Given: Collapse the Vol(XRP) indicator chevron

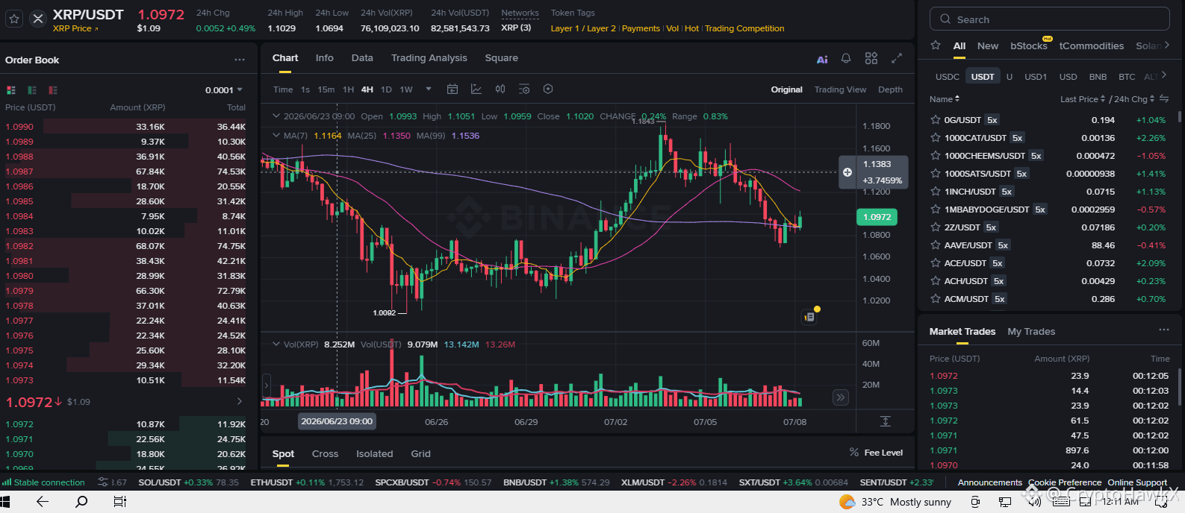Looking at the screenshot, I should (x=276, y=344).
